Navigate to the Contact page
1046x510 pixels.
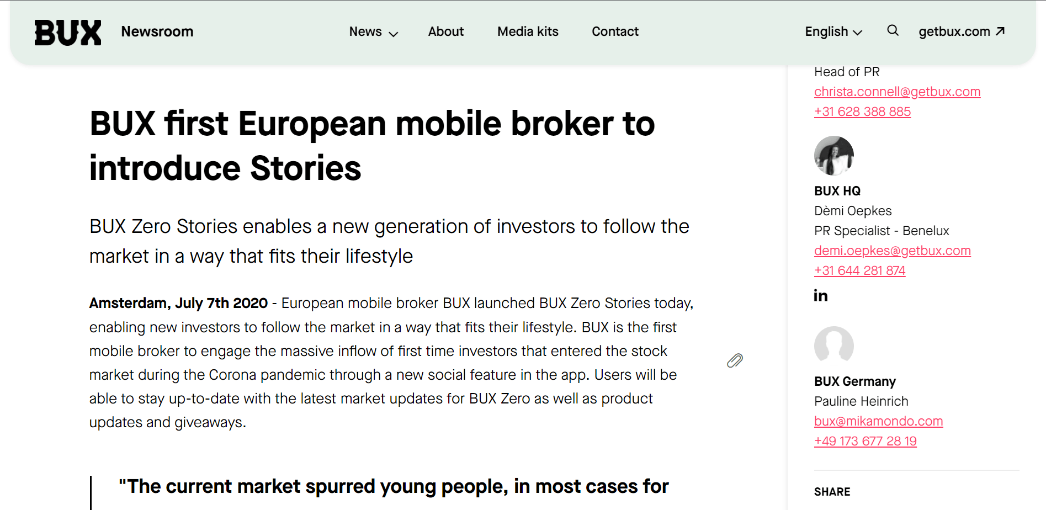pos(615,31)
